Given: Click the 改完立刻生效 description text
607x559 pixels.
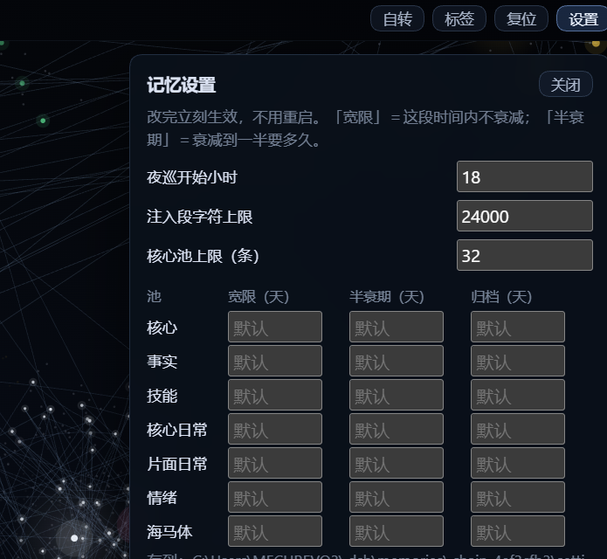Looking at the screenshot, I should (x=365, y=128).
